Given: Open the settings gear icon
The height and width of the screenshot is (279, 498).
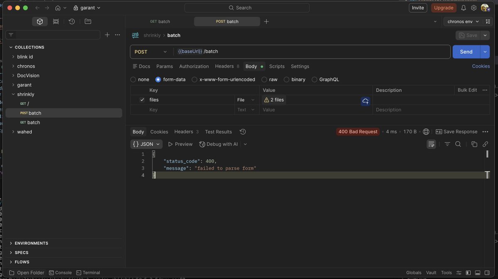Looking at the screenshot, I should [474, 8].
